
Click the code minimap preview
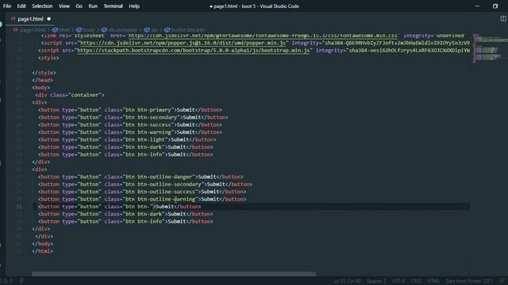click(x=491, y=48)
